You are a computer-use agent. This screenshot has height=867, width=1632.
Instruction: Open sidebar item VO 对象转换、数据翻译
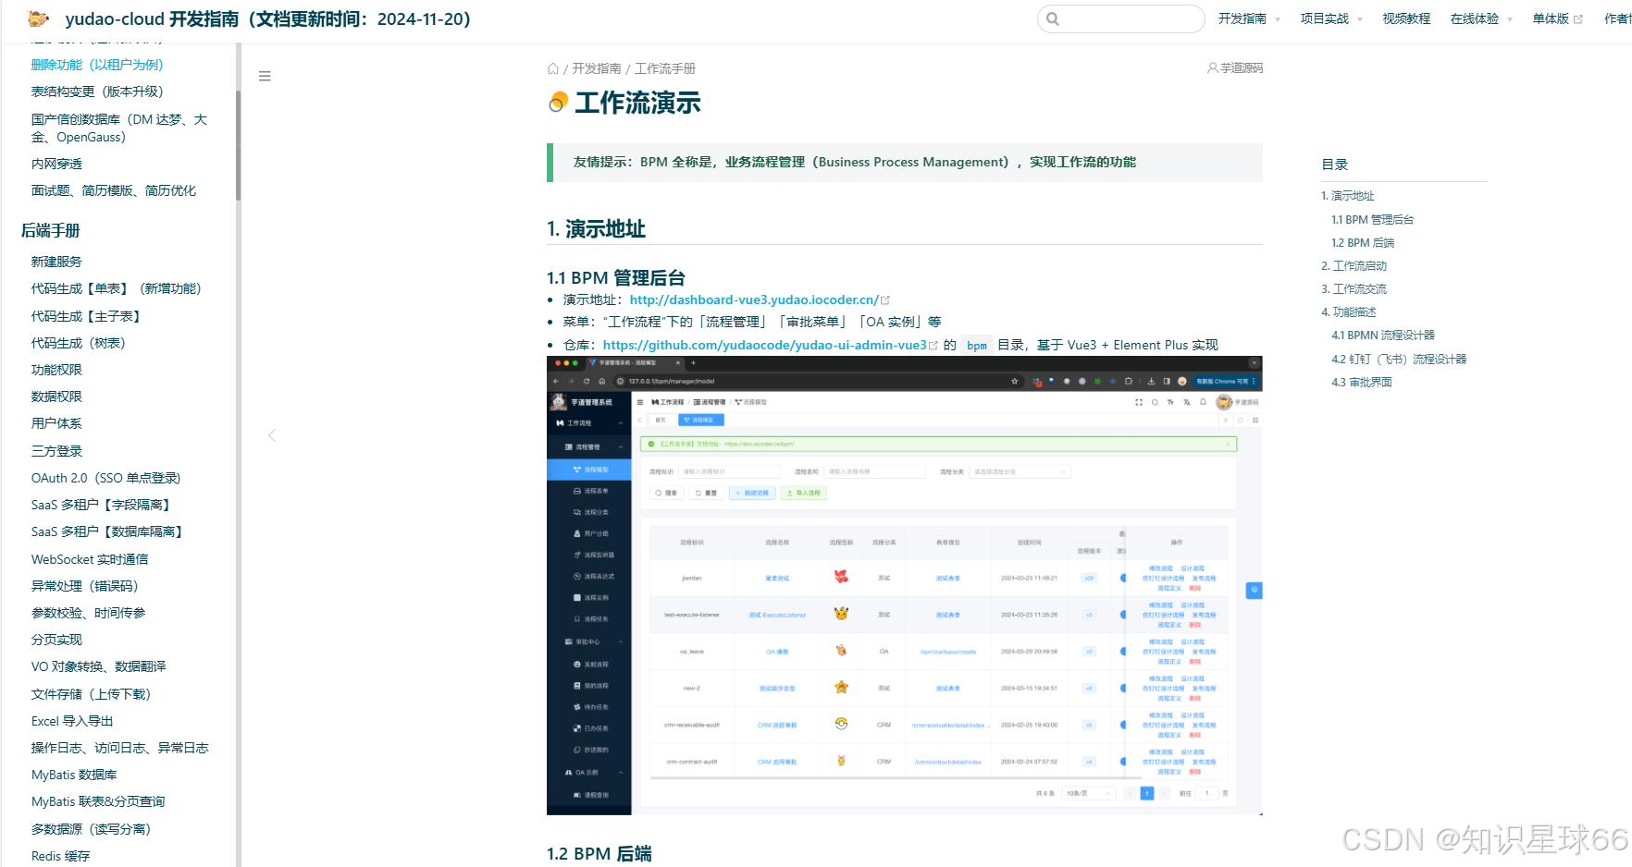(99, 666)
